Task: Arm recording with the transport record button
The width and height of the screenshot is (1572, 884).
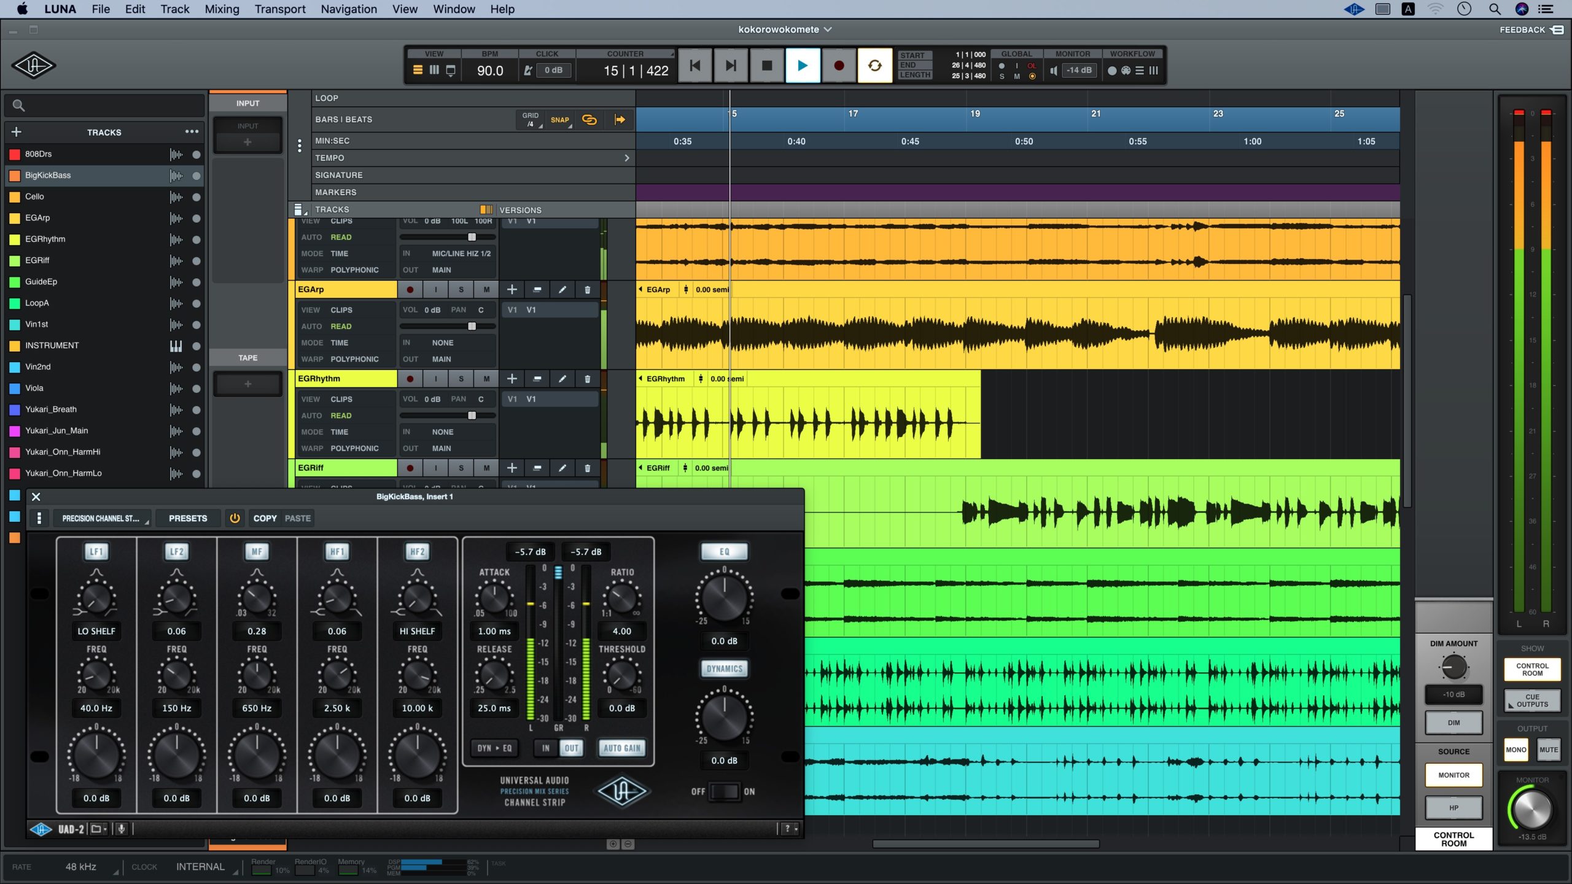Action: (x=839, y=66)
